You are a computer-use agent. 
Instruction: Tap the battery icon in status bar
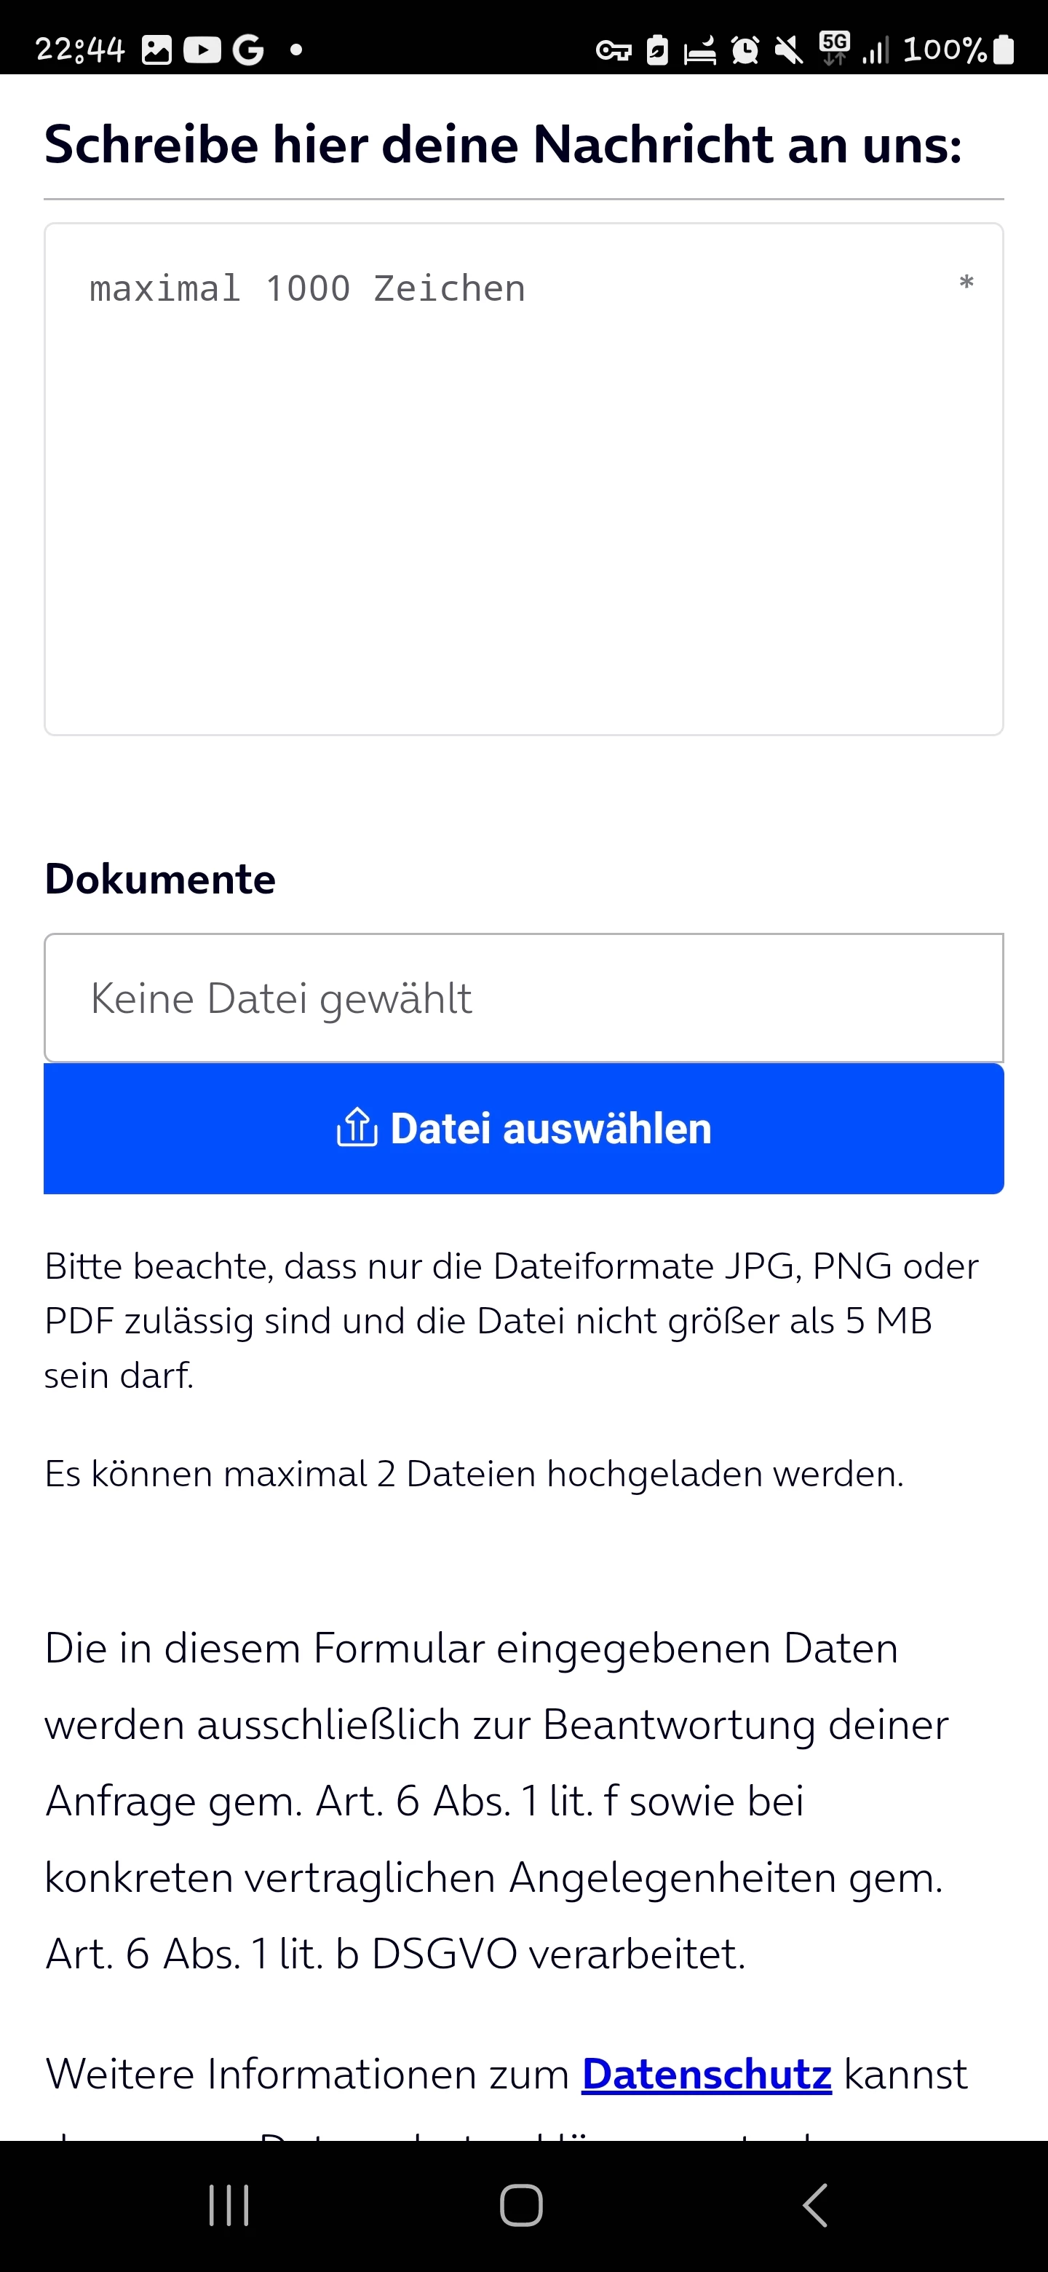pyautogui.click(x=1003, y=50)
